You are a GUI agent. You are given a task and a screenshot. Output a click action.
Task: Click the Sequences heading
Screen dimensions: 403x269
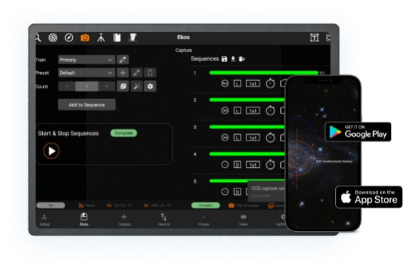click(204, 59)
